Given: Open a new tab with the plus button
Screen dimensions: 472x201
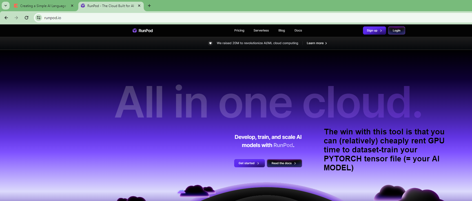Looking at the screenshot, I should coord(149,6).
